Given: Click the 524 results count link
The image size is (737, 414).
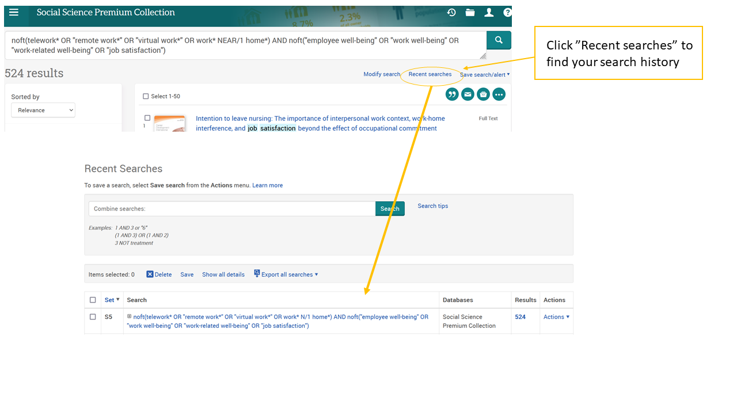Looking at the screenshot, I should pyautogui.click(x=520, y=317).
